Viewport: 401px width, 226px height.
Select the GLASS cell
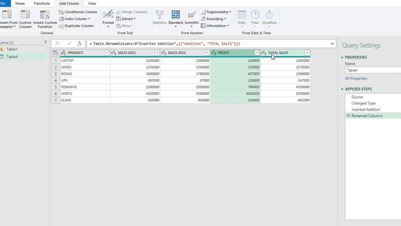click(x=85, y=100)
